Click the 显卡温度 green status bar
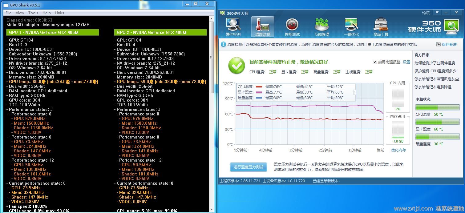 tap(437, 122)
